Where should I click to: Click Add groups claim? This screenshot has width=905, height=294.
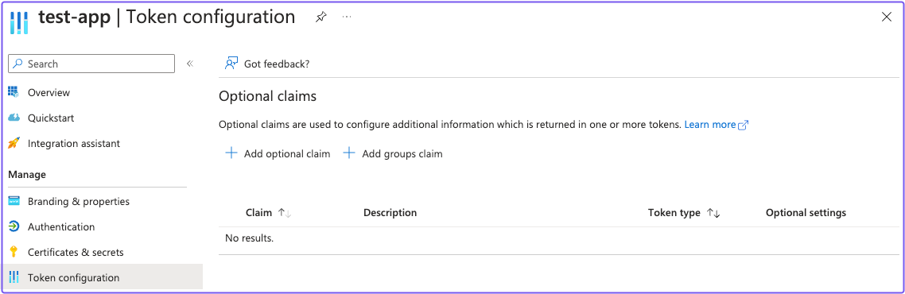tap(402, 154)
